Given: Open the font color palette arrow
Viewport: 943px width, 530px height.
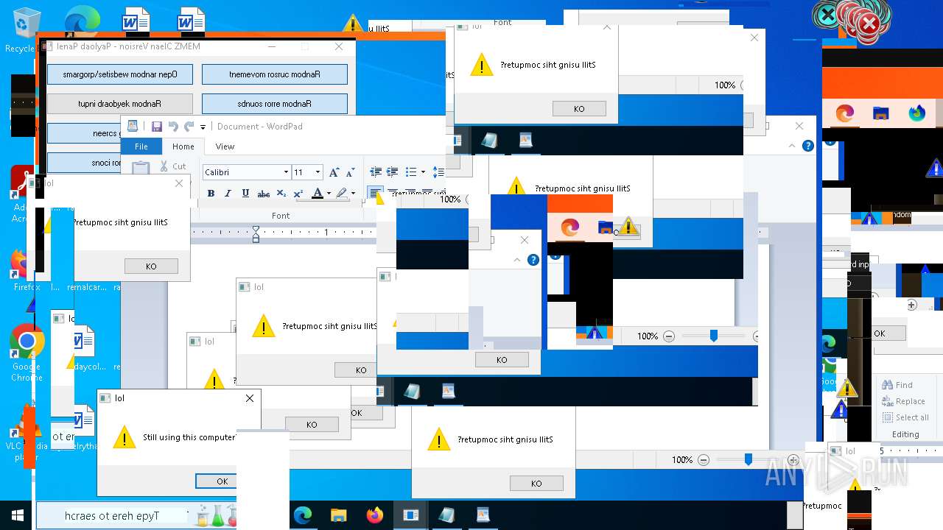Looking at the screenshot, I should pos(329,194).
